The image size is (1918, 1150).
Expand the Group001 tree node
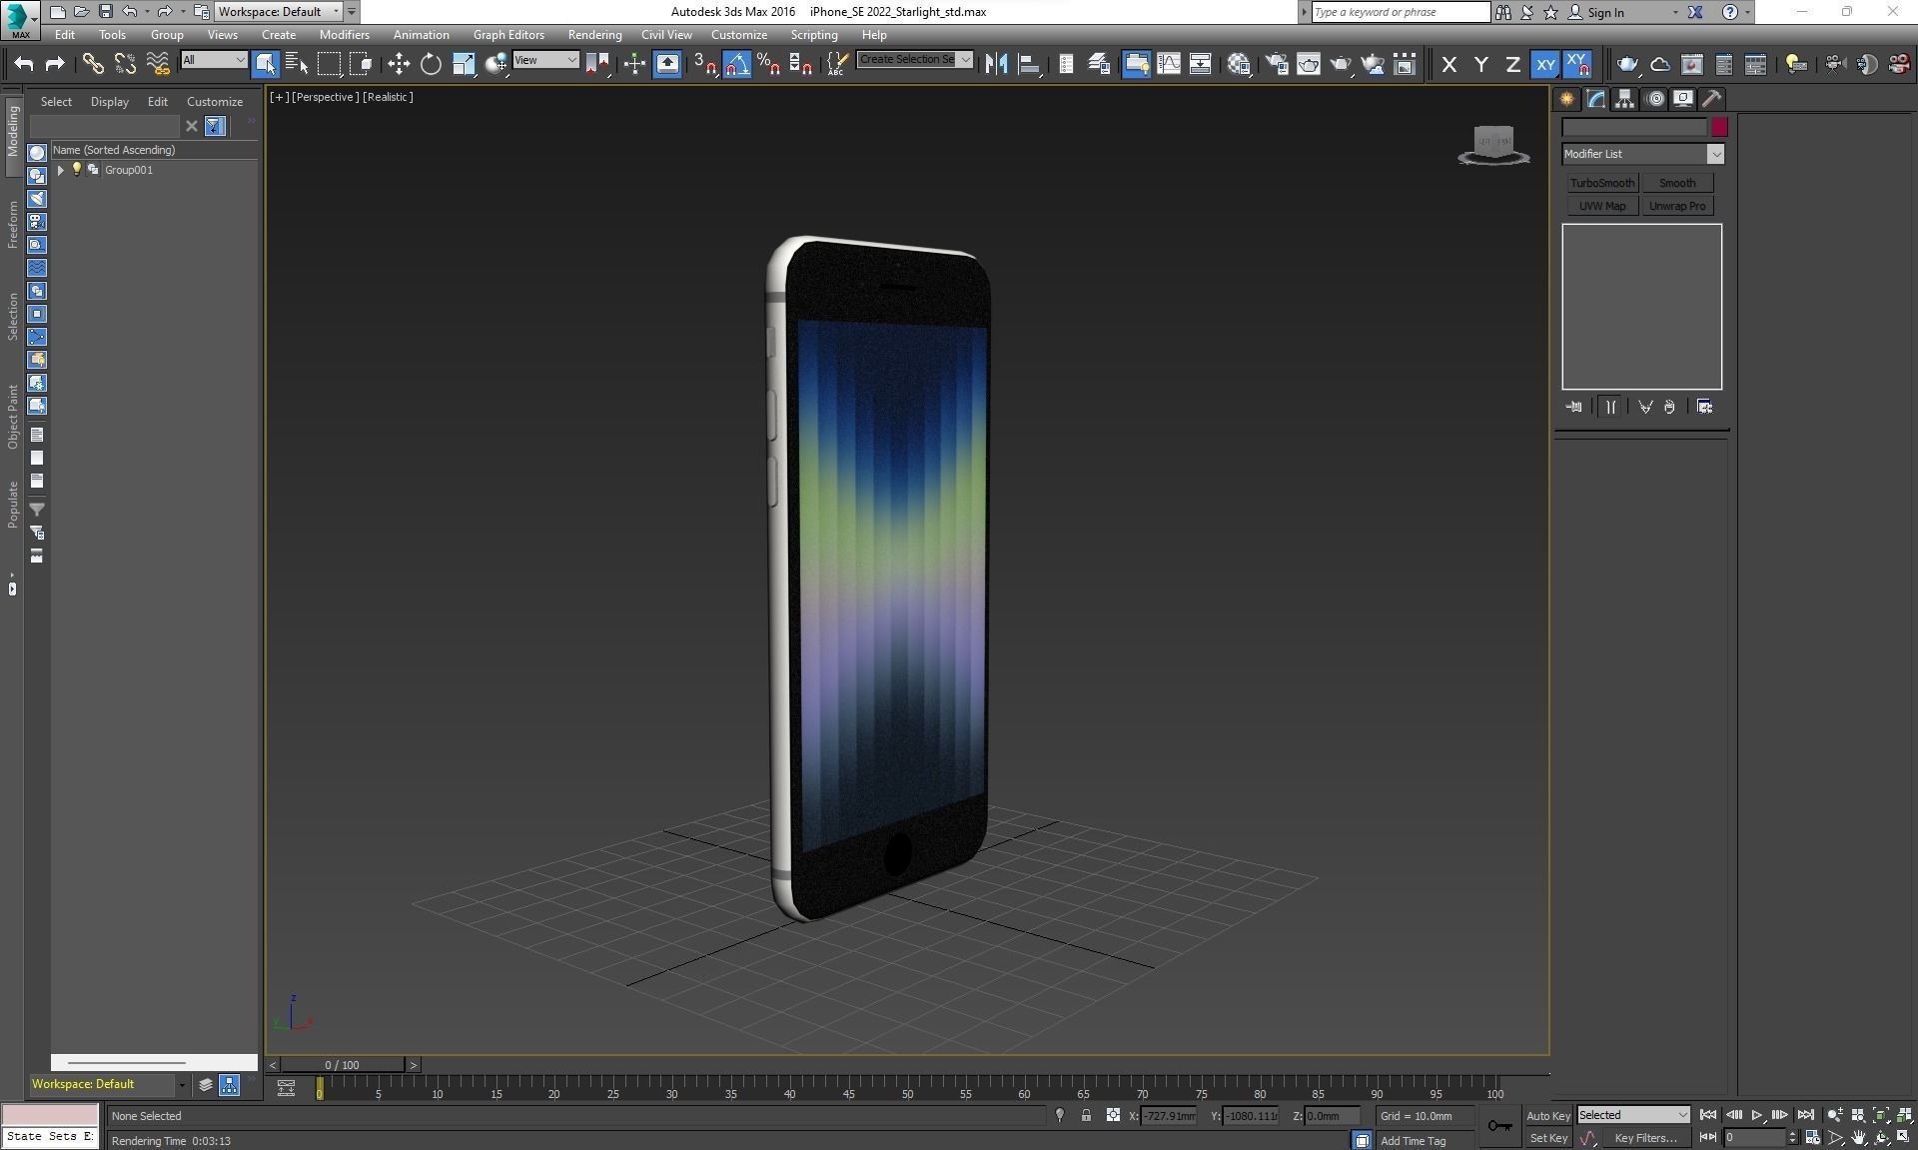[x=60, y=170]
